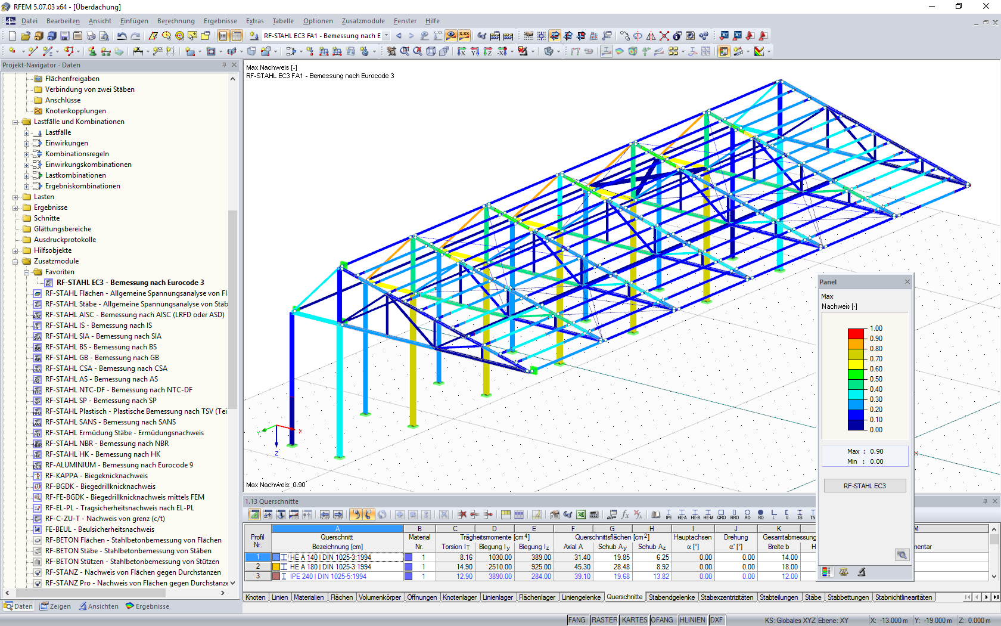Viewport: 1001px width, 626px height.
Task: Collapse the Zusatzmodule tree node
Action: pyautogui.click(x=15, y=261)
